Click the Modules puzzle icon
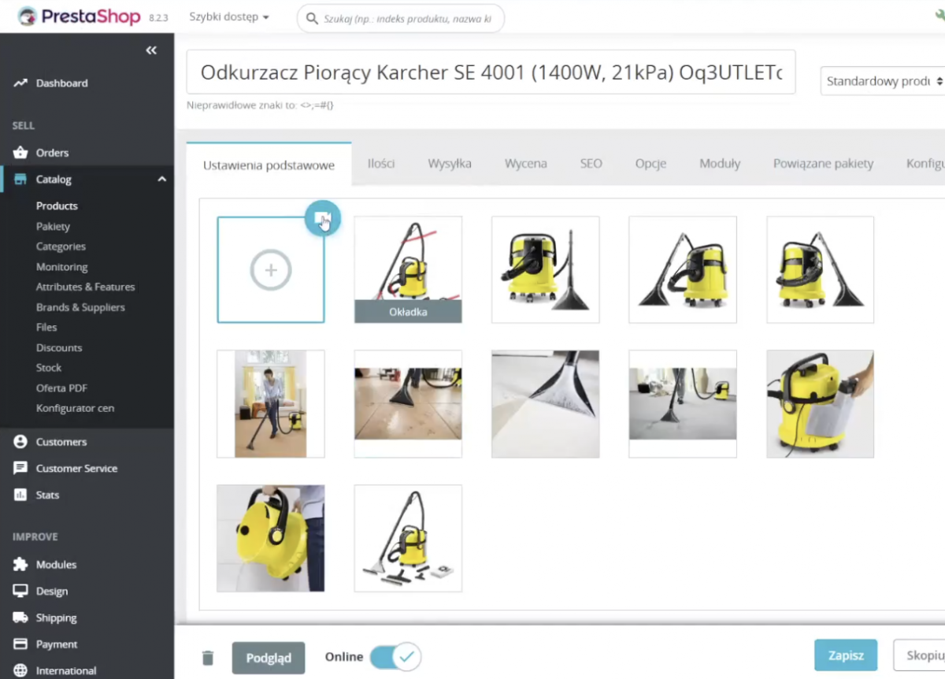945x679 pixels. pos(20,565)
